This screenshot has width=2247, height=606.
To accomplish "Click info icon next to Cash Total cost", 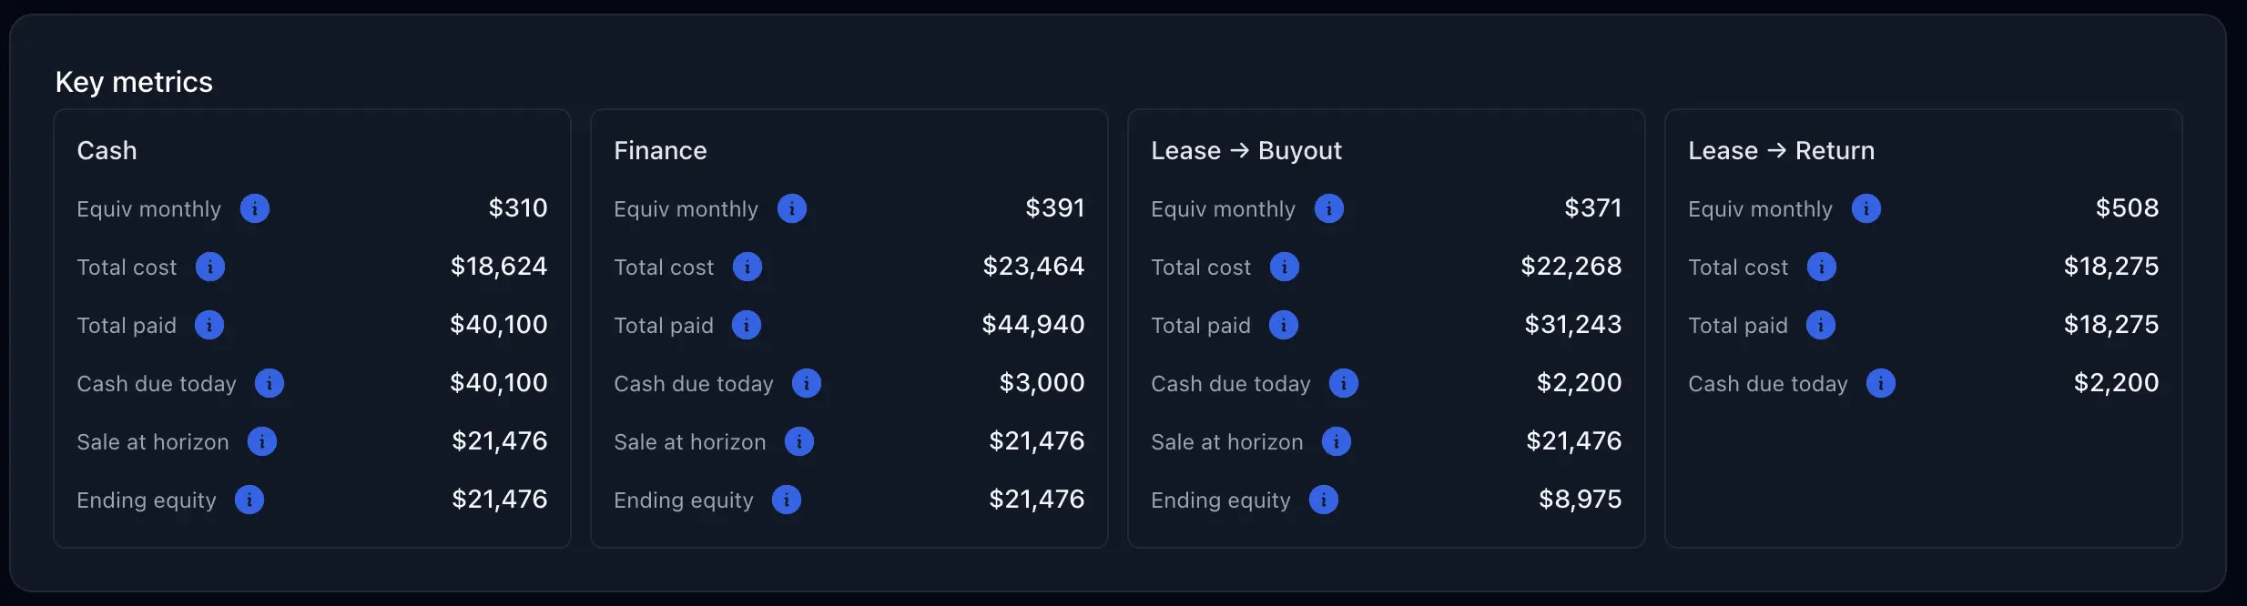I will (x=210, y=267).
